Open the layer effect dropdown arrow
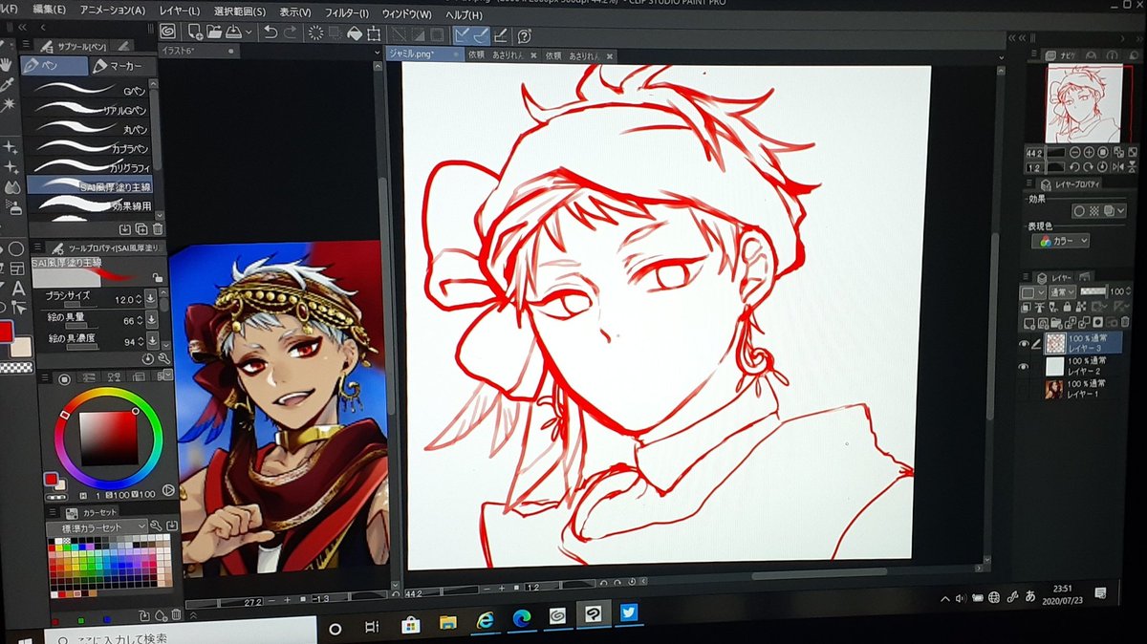This screenshot has width=1147, height=644. click(x=1122, y=211)
